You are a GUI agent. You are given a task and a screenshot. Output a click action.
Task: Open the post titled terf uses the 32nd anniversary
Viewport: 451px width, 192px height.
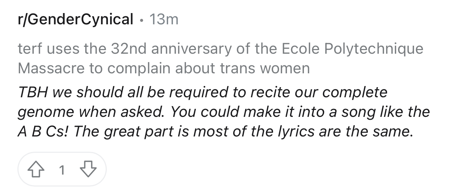pyautogui.click(x=220, y=58)
